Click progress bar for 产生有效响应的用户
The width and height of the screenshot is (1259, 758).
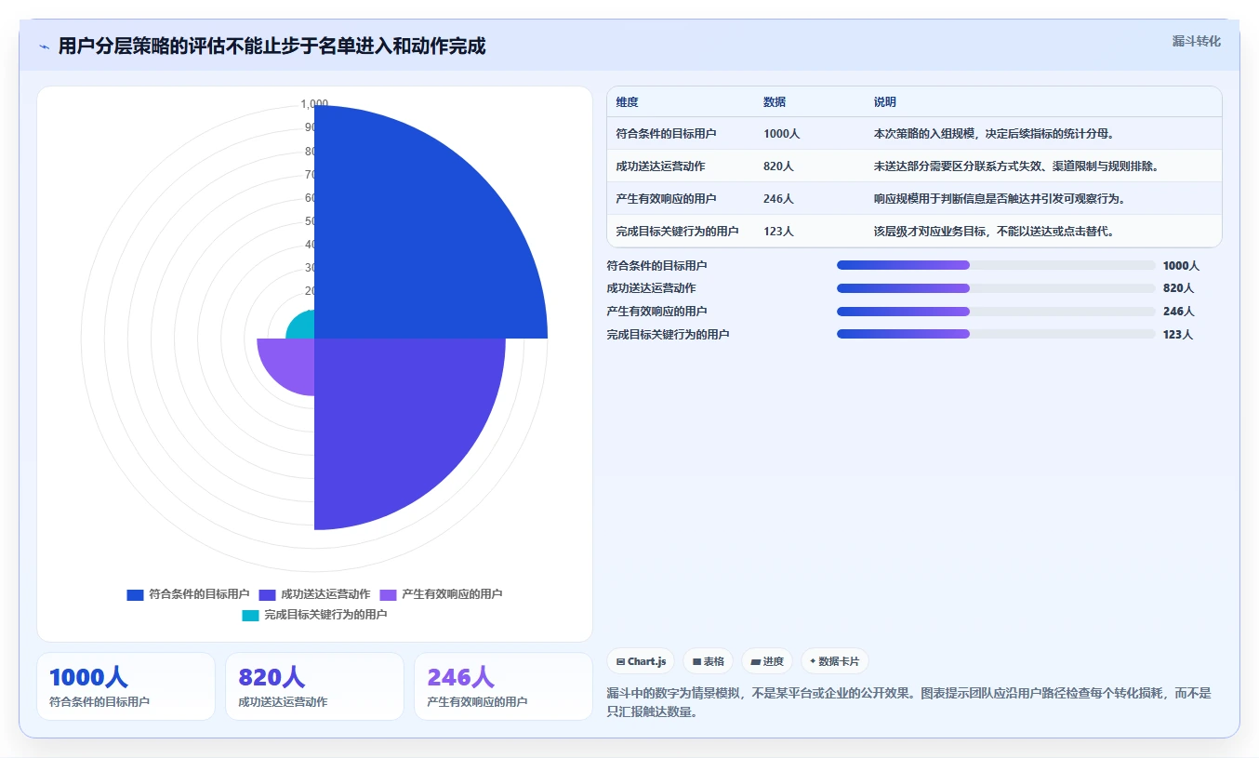(x=996, y=311)
